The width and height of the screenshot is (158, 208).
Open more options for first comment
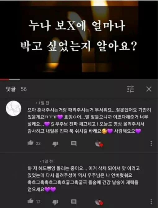click(x=151, y=143)
